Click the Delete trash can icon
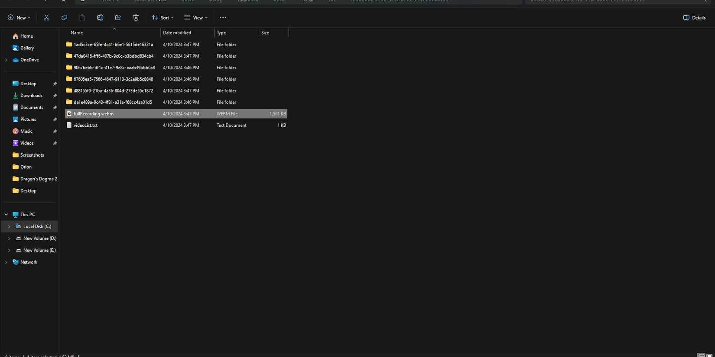715x357 pixels. point(136,18)
